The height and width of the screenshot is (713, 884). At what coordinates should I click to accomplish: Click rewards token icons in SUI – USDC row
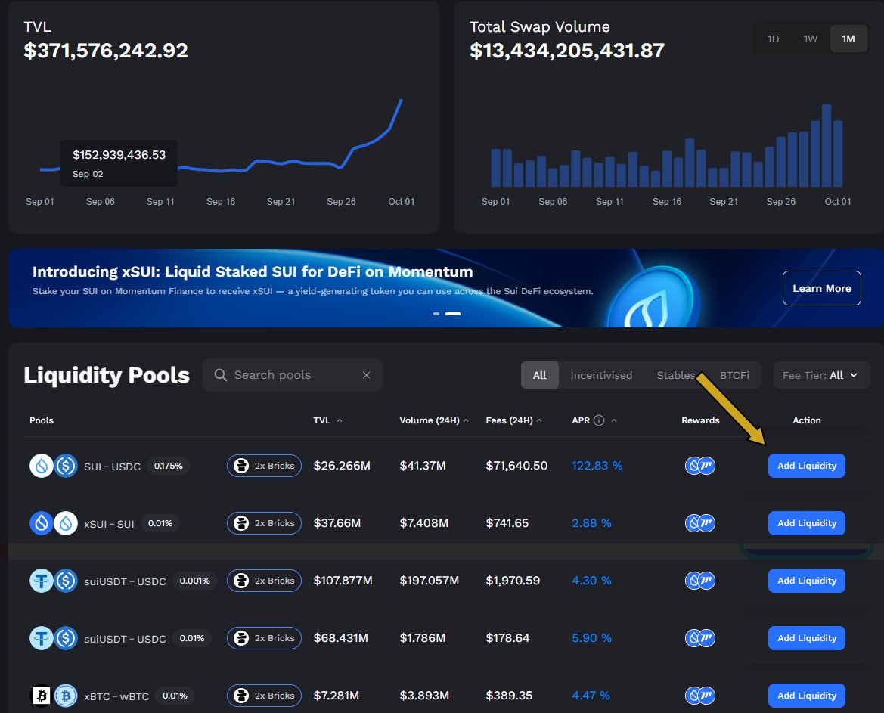(x=700, y=466)
